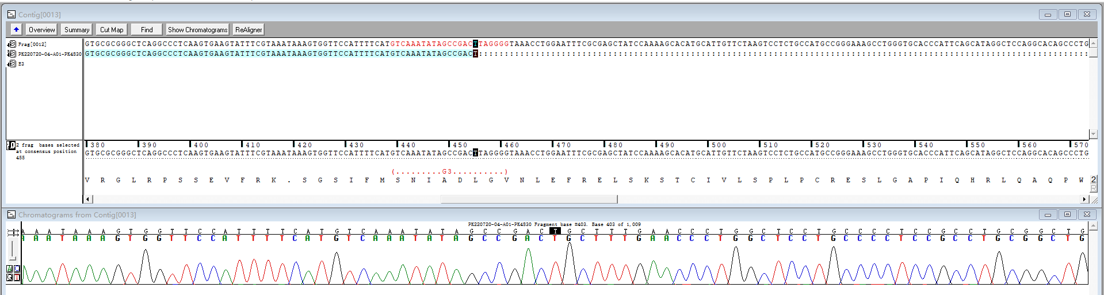Click the Find button
1104x295 pixels.
click(147, 29)
